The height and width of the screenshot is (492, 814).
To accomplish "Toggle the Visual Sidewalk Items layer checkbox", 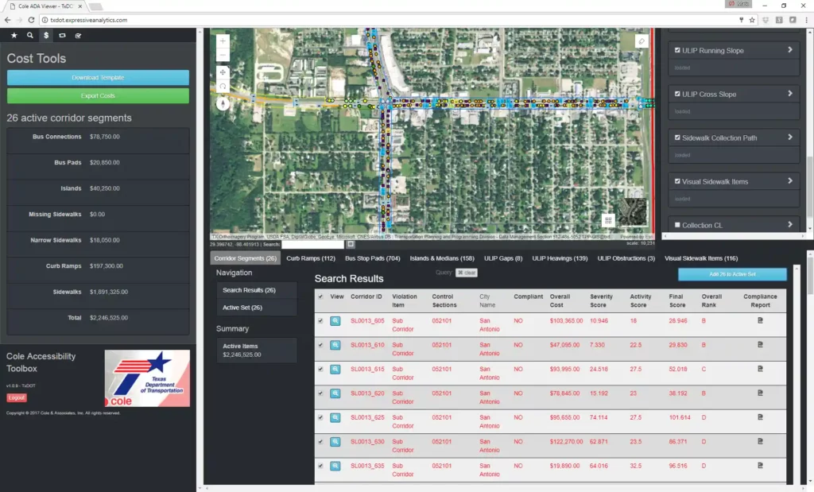I will click(x=677, y=181).
